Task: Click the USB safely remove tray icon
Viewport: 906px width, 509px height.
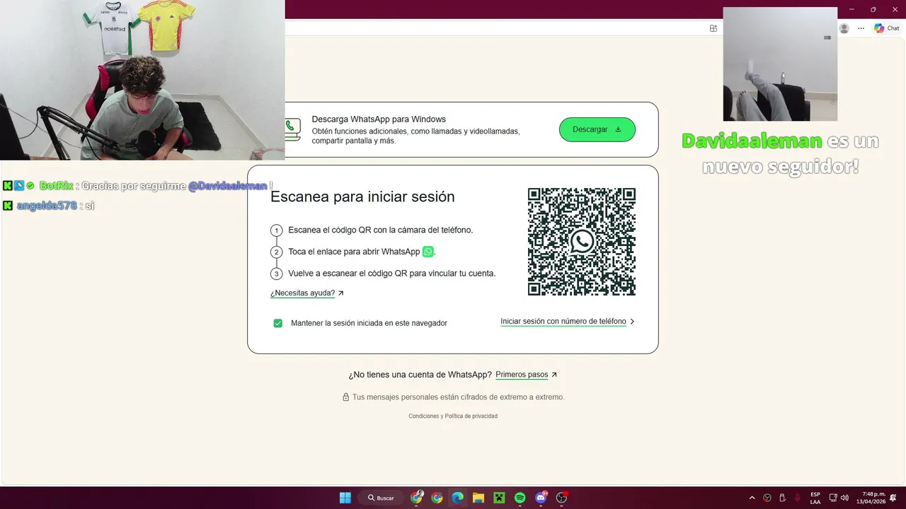Action: point(782,498)
